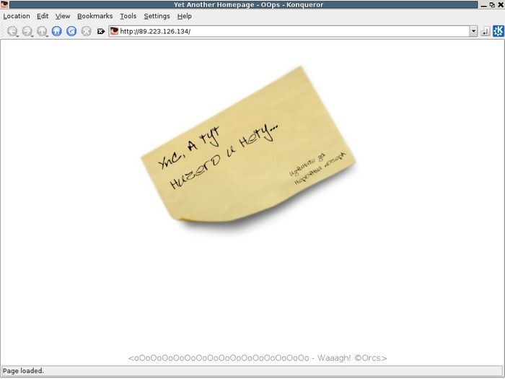
Task: Open the Bookmarks menu
Action: click(x=95, y=16)
